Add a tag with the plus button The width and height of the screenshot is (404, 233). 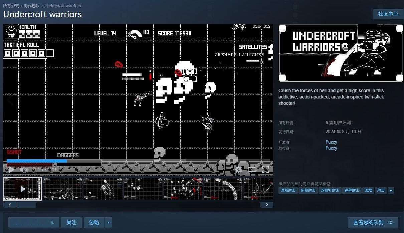(x=391, y=190)
